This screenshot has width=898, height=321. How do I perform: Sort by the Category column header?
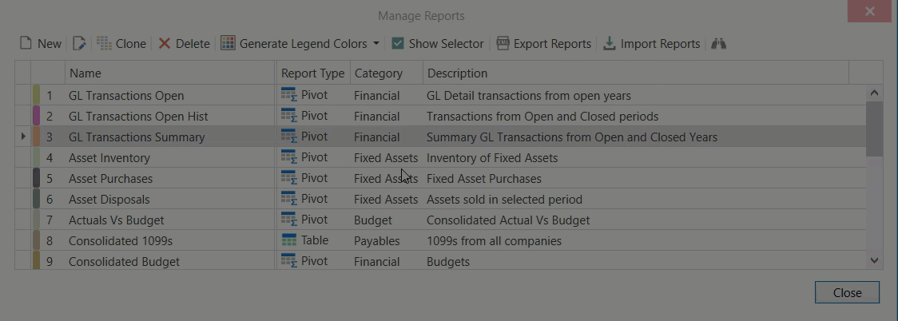(x=378, y=73)
